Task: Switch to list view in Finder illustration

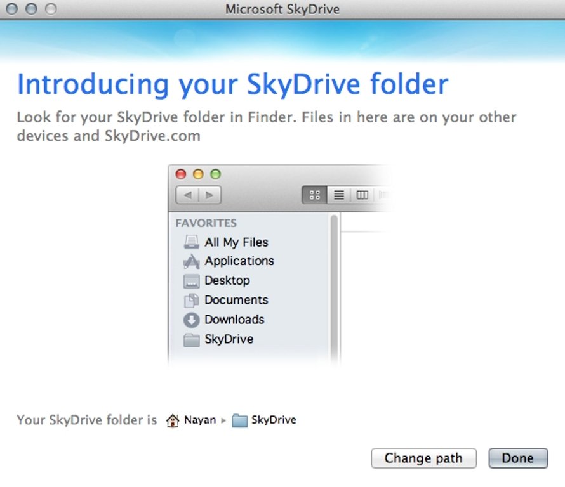Action: [339, 195]
